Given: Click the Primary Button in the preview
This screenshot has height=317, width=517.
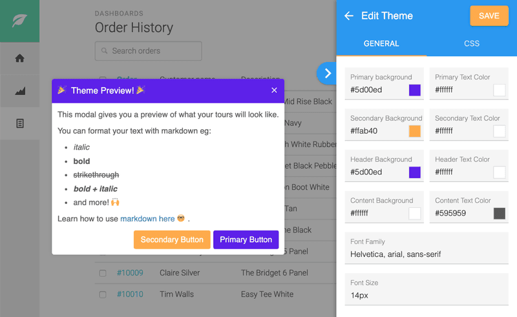Looking at the screenshot, I should click(x=246, y=240).
